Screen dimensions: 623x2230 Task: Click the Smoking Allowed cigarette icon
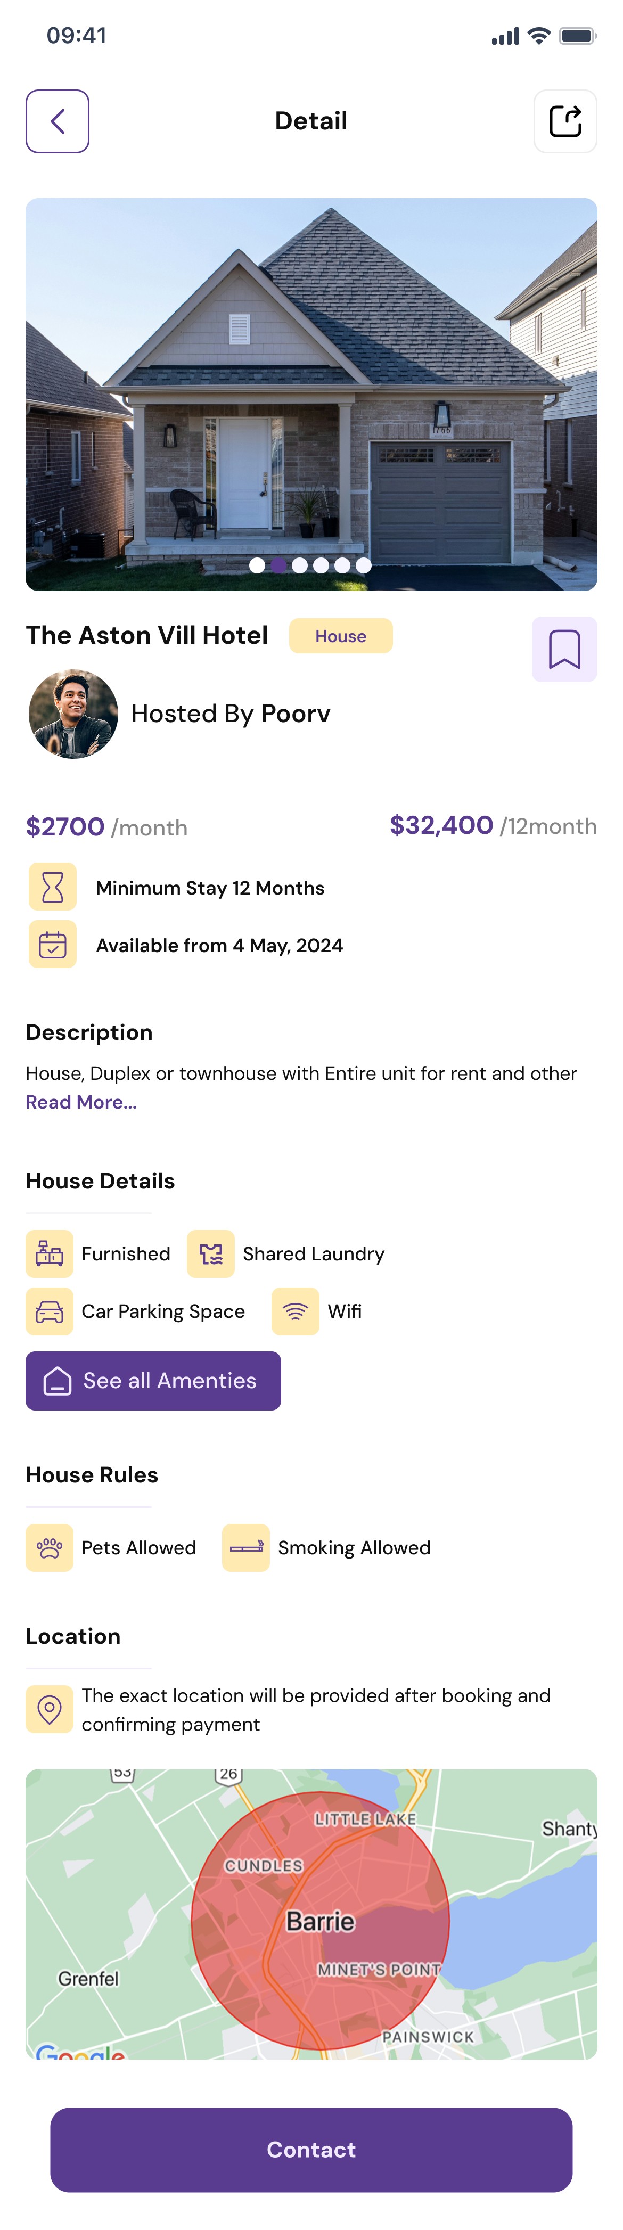[246, 1548]
